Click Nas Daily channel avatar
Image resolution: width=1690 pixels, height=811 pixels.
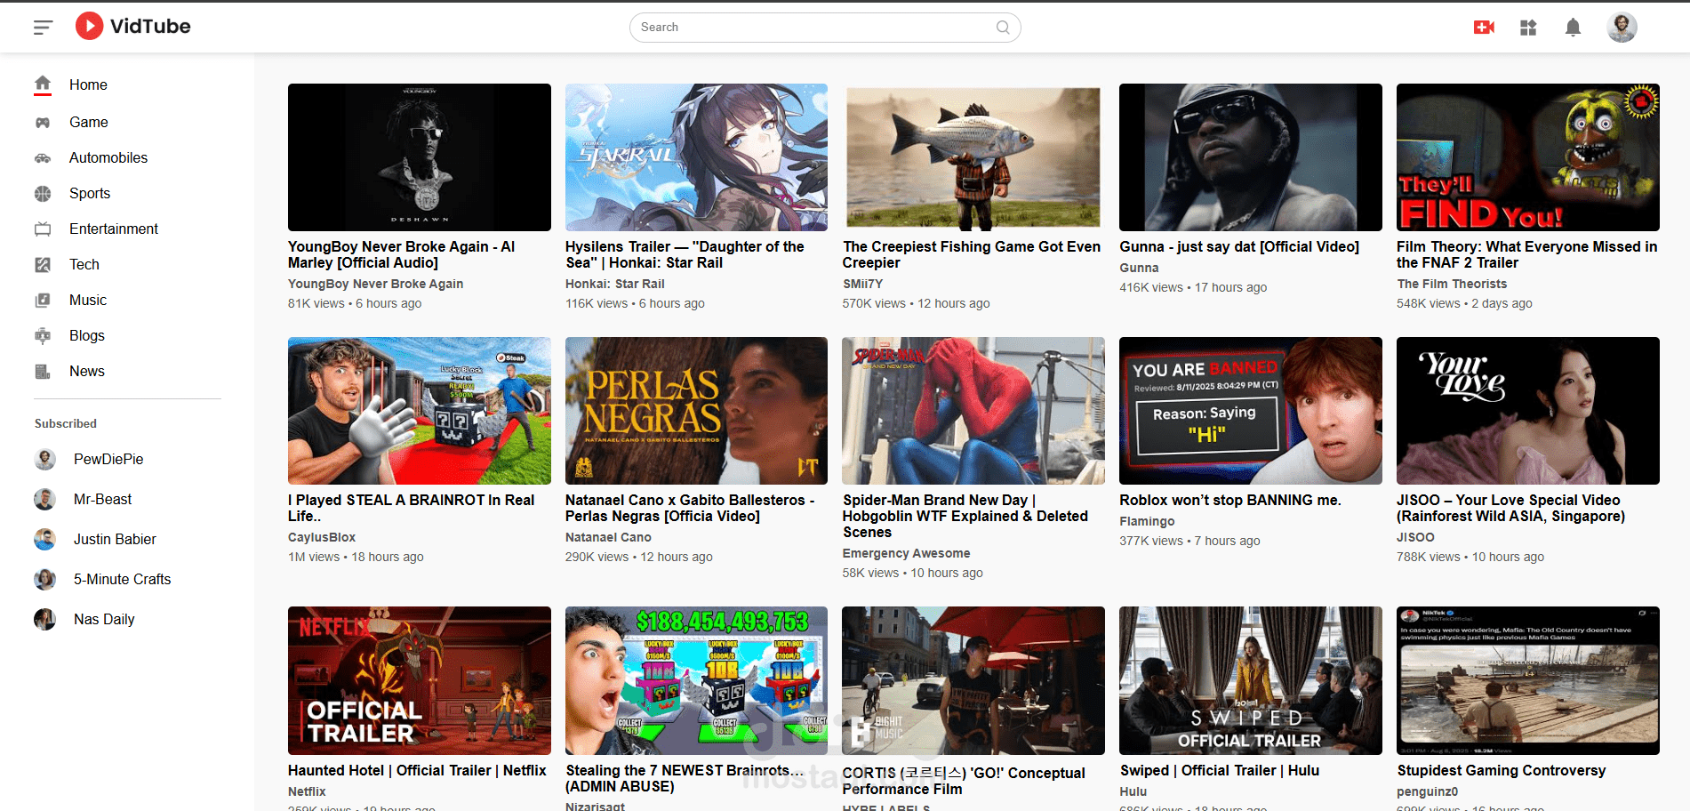point(44,619)
